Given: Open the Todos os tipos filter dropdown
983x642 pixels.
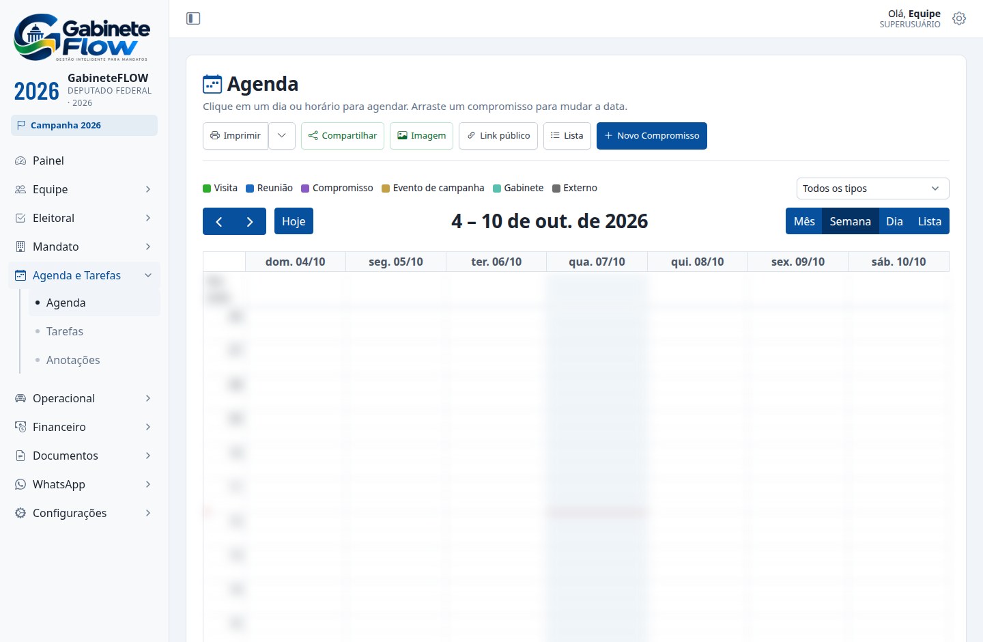Looking at the screenshot, I should (872, 189).
